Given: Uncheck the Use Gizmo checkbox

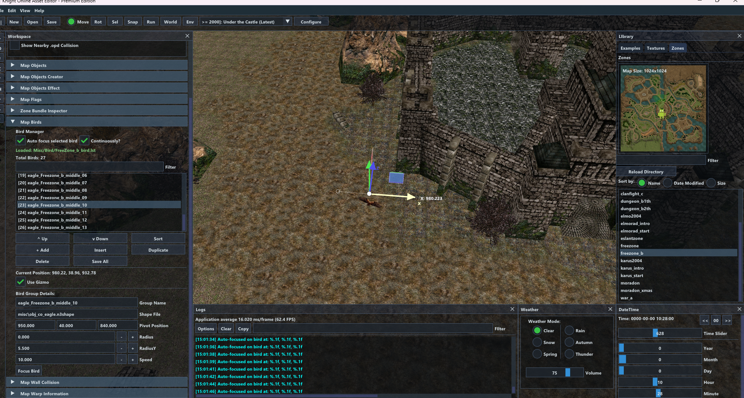Looking at the screenshot, I should pos(20,282).
